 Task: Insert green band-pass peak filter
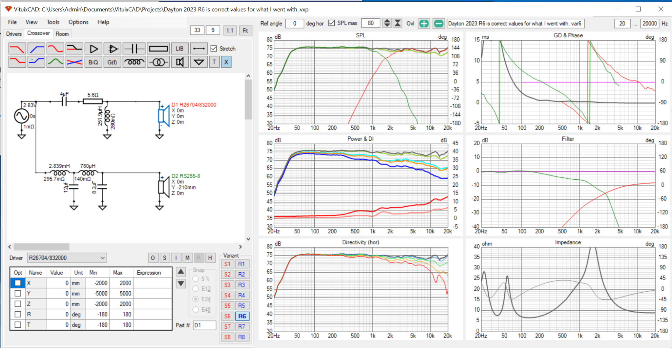[x=55, y=62]
